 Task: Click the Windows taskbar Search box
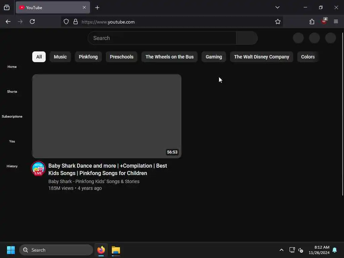pyautogui.click(x=56, y=250)
